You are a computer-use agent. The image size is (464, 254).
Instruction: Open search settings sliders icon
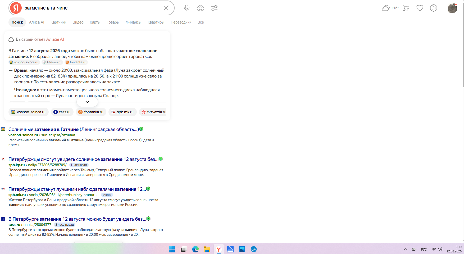[x=214, y=8]
